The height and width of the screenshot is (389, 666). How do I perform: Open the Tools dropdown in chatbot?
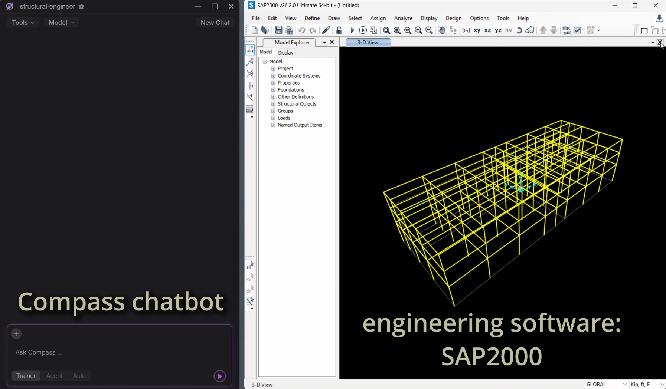pos(23,23)
